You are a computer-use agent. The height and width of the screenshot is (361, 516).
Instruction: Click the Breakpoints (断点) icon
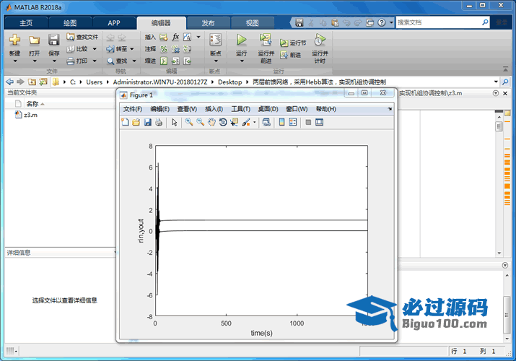(x=216, y=40)
